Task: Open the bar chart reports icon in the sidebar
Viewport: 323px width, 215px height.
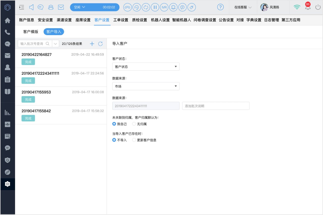Action: [8, 113]
